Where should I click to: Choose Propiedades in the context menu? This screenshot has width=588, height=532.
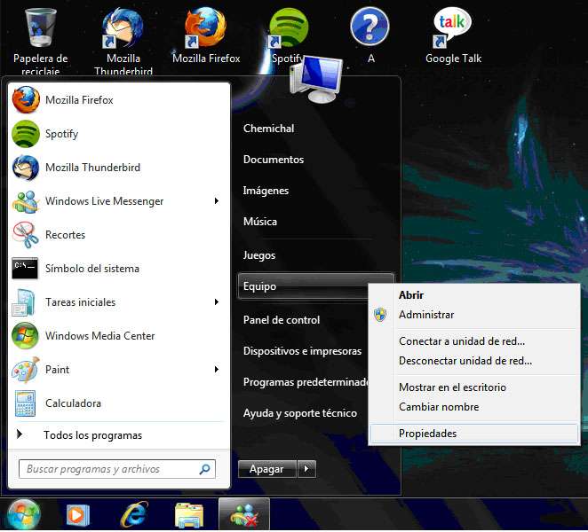pos(427,434)
